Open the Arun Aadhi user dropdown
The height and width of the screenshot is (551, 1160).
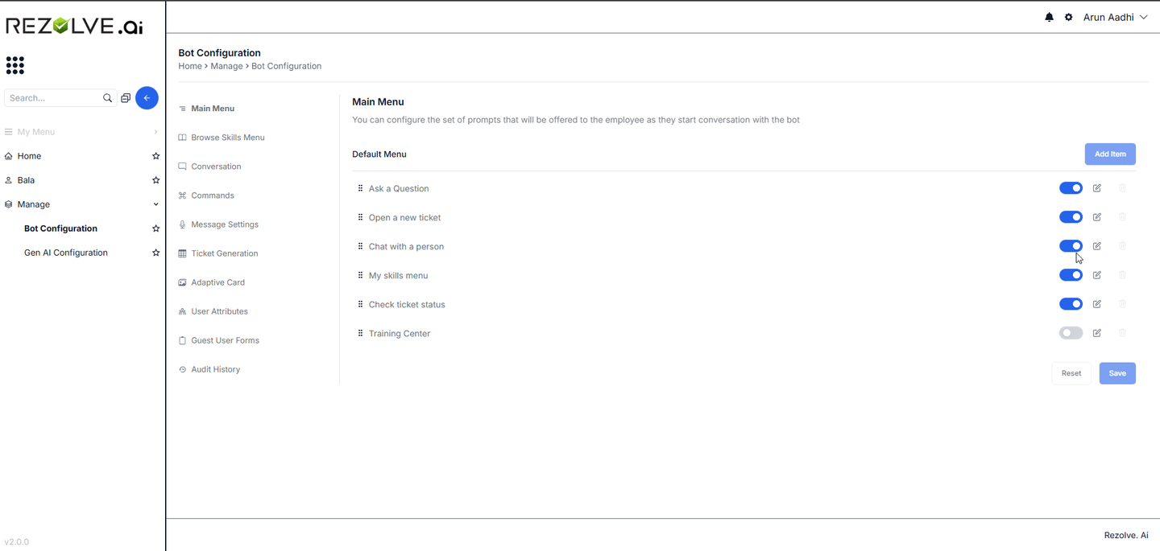coord(1115,17)
